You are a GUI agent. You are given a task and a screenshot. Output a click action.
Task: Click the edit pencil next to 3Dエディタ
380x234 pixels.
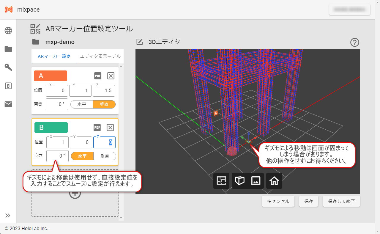click(140, 42)
